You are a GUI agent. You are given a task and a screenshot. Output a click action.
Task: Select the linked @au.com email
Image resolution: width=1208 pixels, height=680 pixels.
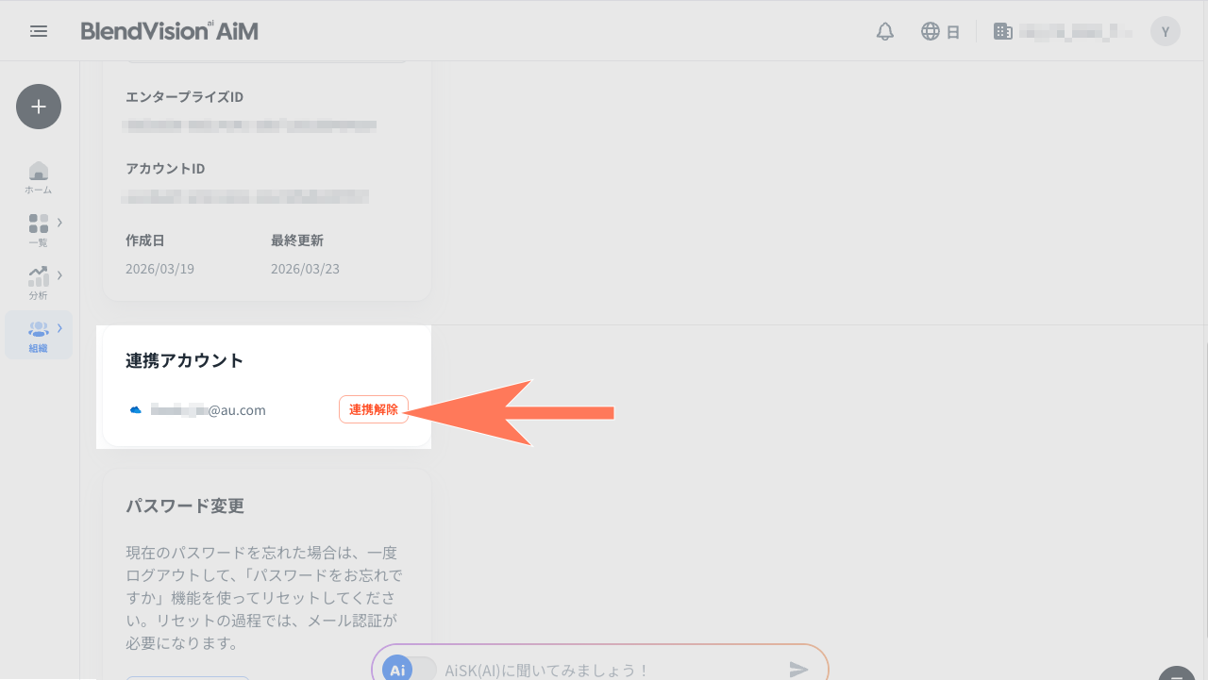pyautogui.click(x=209, y=410)
